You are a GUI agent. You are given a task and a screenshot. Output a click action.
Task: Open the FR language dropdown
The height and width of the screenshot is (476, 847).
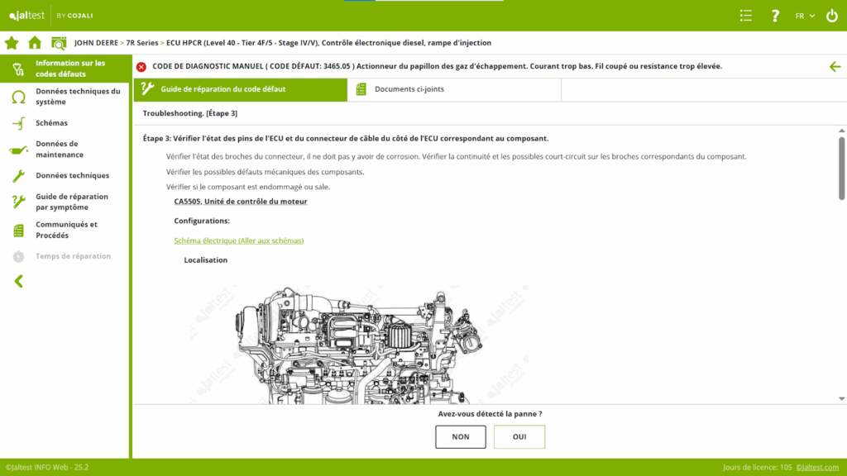805,16
